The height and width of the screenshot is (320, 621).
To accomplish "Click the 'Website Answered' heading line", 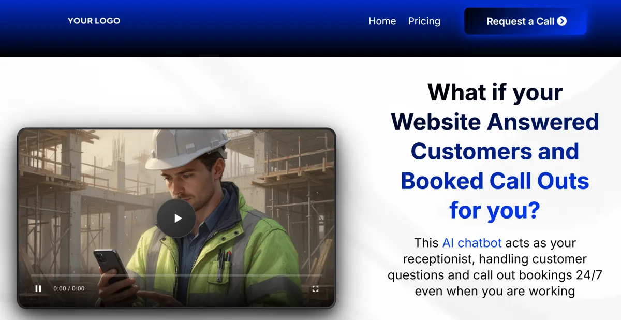I will pyautogui.click(x=495, y=122).
